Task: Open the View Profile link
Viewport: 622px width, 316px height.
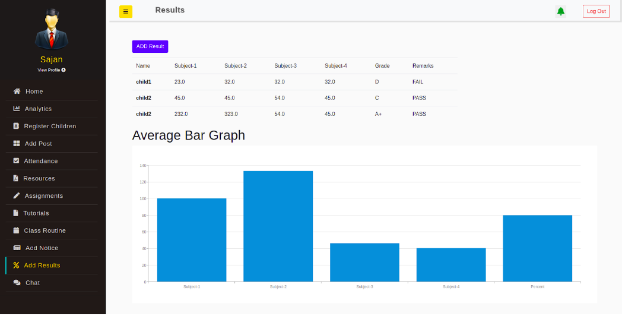Action: 51,70
